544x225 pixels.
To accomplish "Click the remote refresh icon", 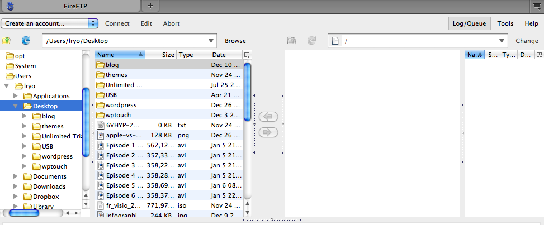I will tap(311, 41).
